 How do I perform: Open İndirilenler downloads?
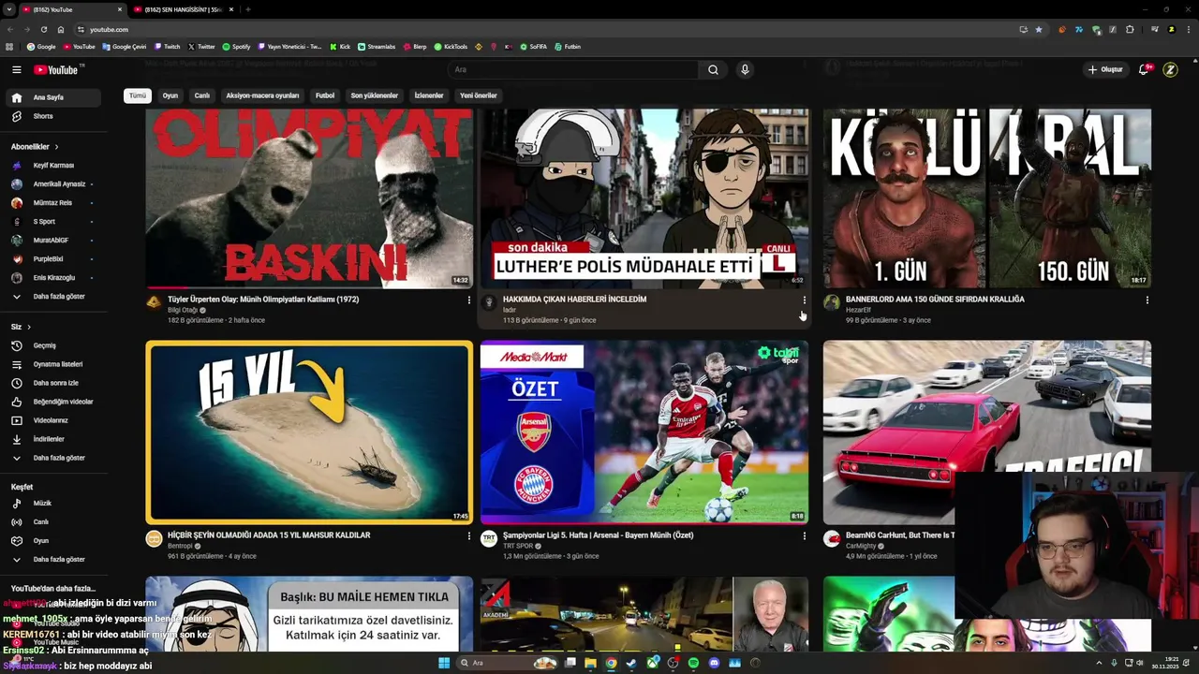click(52, 439)
